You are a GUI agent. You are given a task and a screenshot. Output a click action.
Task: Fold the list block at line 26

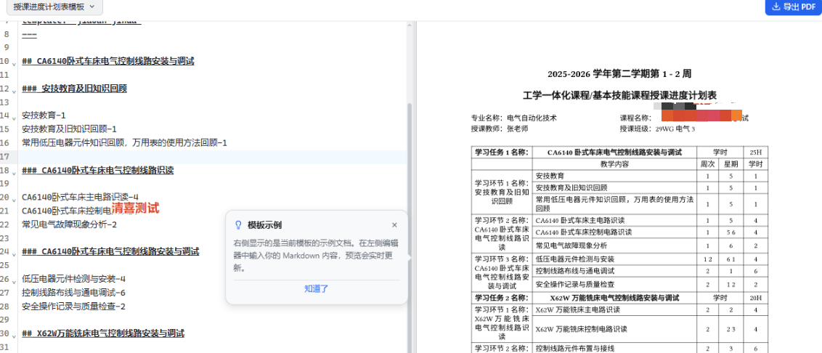(14, 281)
